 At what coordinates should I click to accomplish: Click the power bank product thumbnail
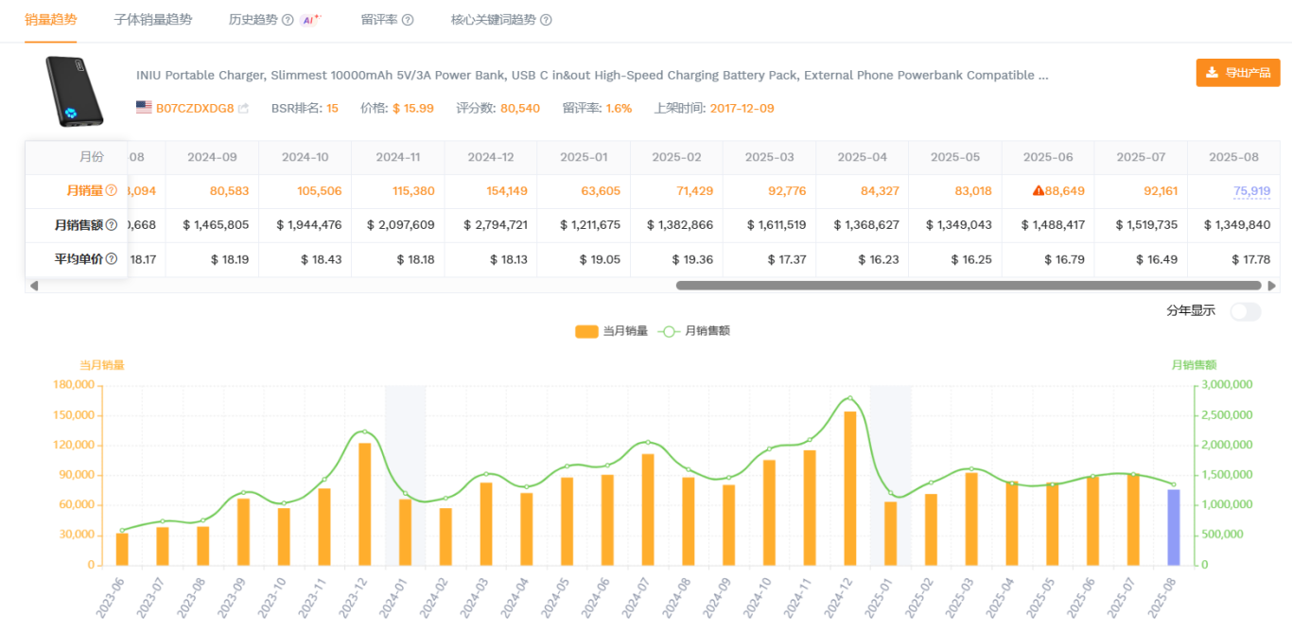click(78, 91)
